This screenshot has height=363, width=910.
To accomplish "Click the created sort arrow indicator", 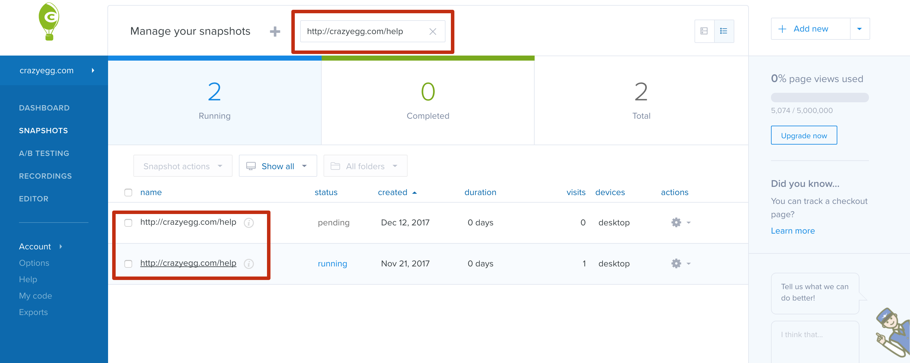I will tap(415, 193).
